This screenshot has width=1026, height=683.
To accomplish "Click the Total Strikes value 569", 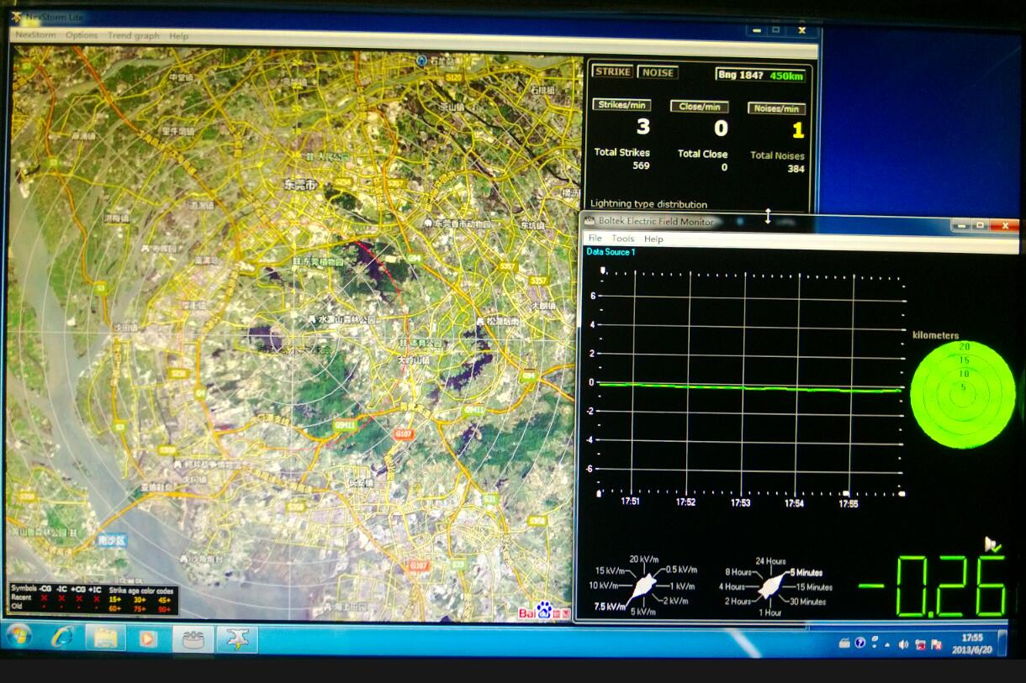I will [x=641, y=165].
